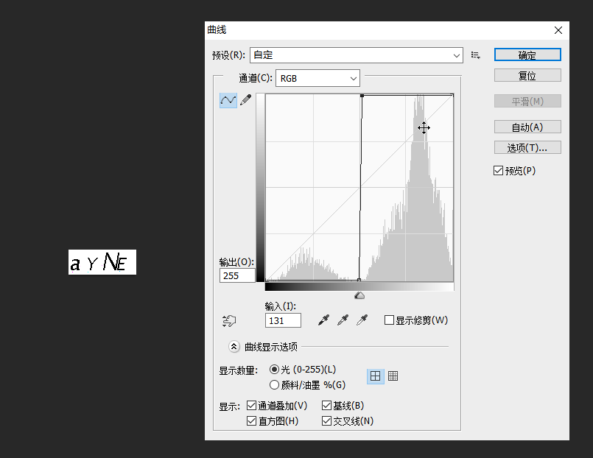
Task: Uncheck the 直方图(H) display option
Action: [251, 420]
